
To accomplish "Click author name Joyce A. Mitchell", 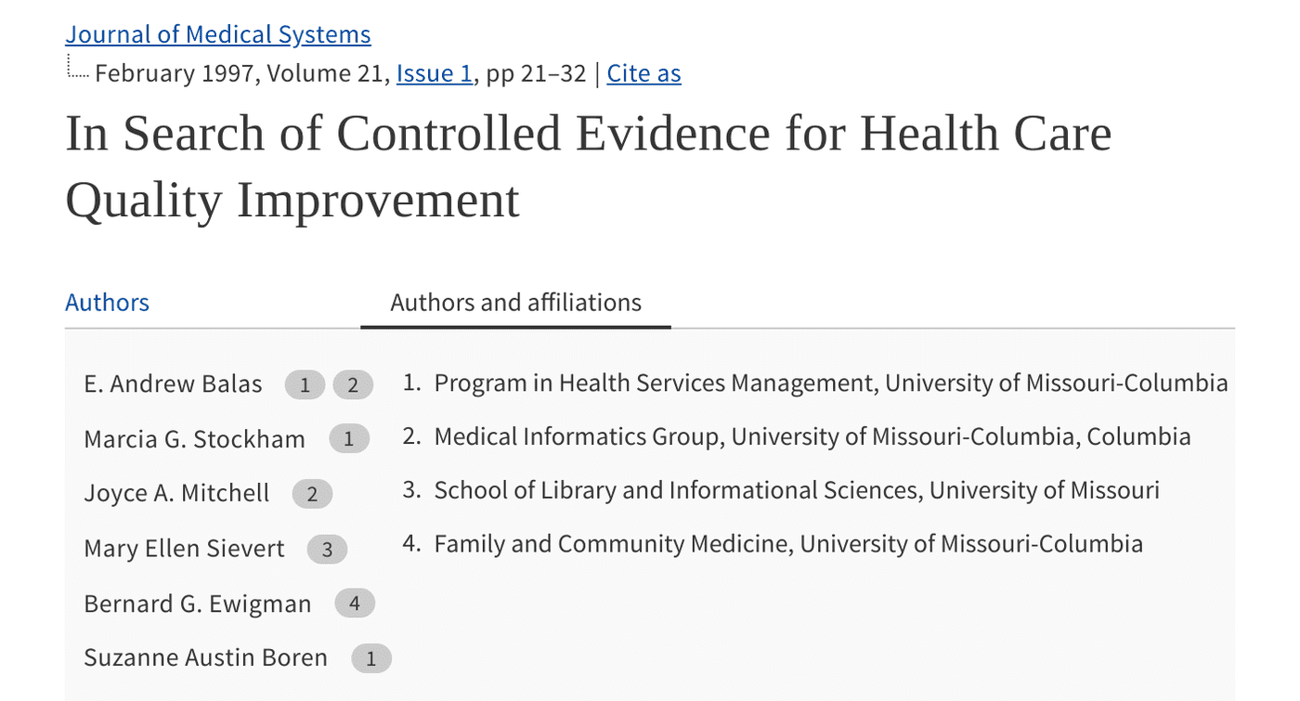I will [x=176, y=494].
